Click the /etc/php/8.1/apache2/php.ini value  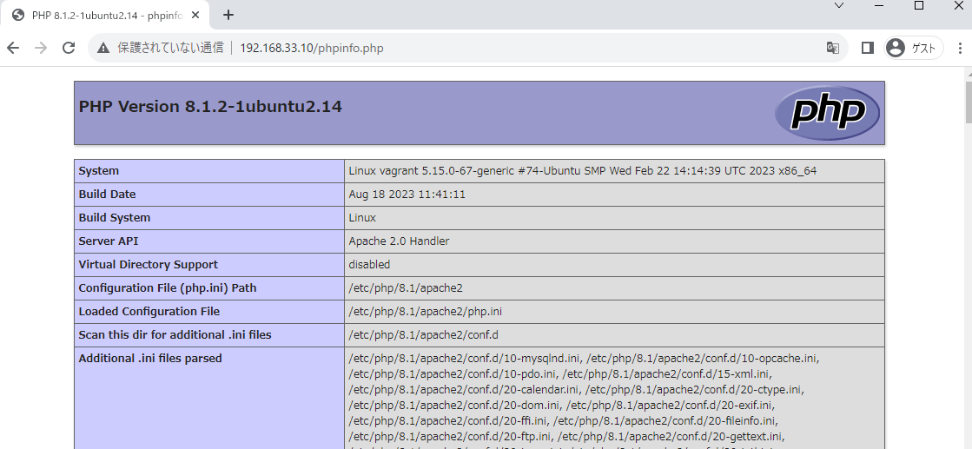(426, 311)
